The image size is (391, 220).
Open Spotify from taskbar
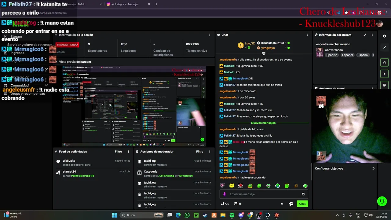(232, 215)
